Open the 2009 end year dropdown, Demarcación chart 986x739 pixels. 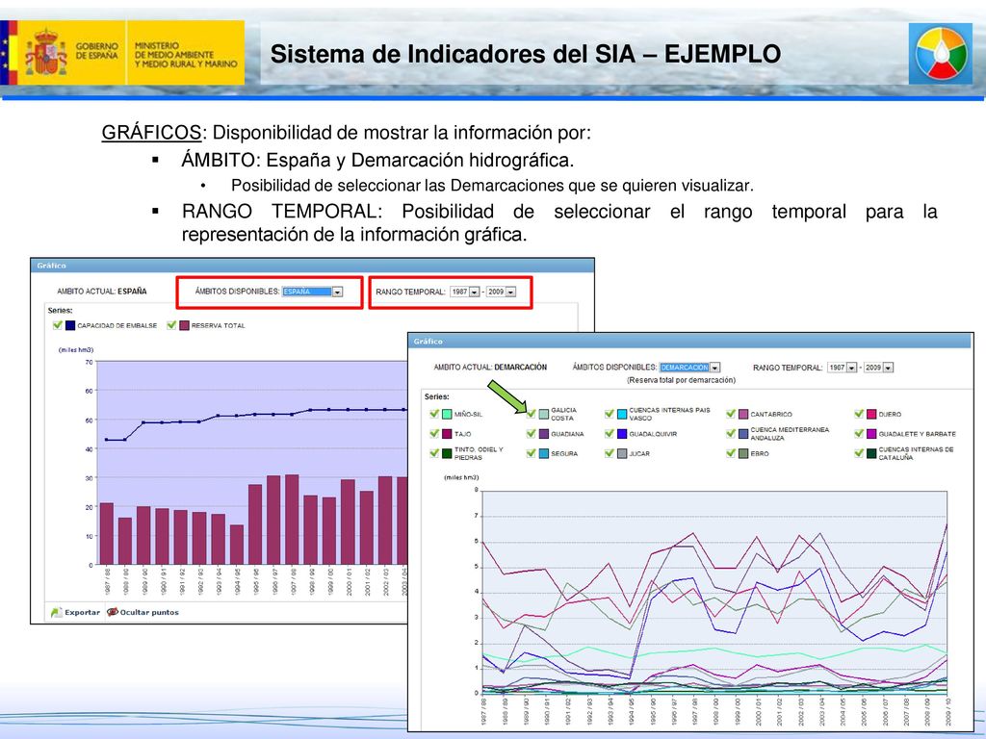click(878, 367)
